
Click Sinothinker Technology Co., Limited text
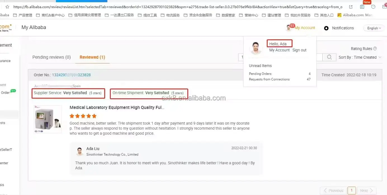(112, 154)
